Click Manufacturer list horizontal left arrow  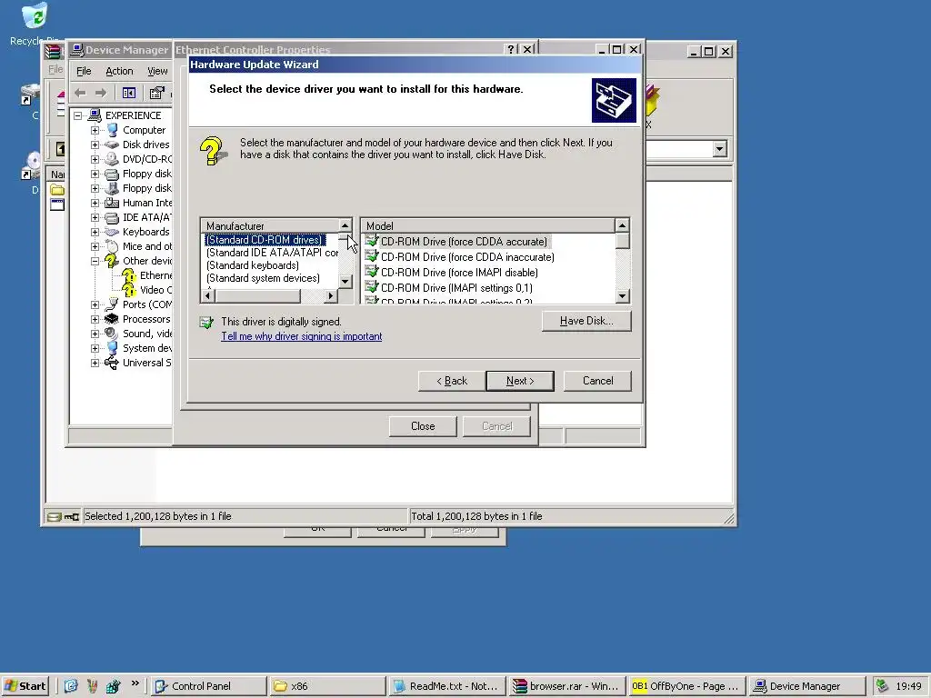[x=208, y=295]
